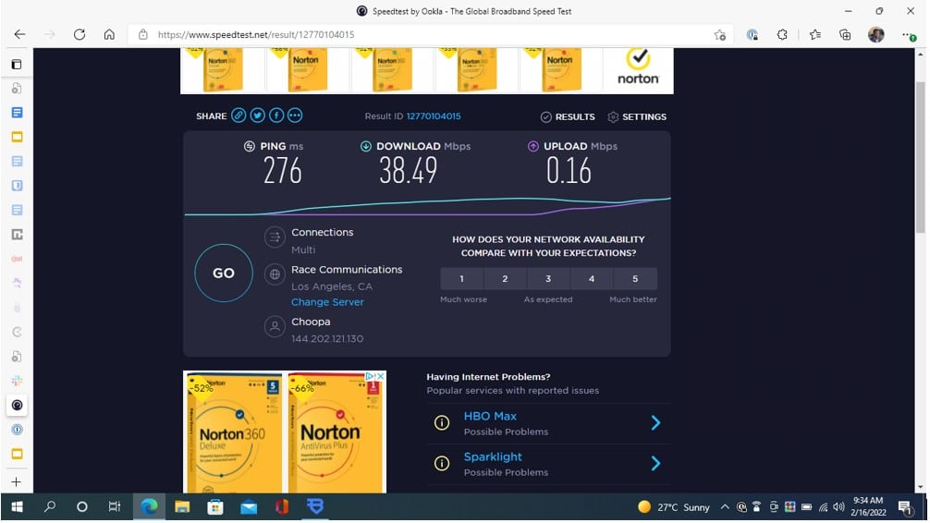This screenshot has height=523, width=930.
Task: Open weather widget 27°C Sunny
Action: click(673, 507)
